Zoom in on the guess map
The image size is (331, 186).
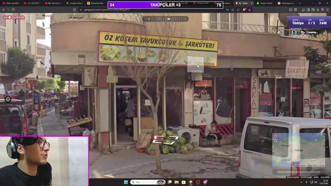click(x=275, y=136)
